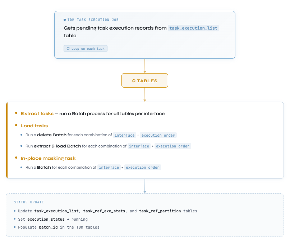The image size is (290, 243).
Task: Click batch_id in the Status Update list
Action: coord(49,227)
